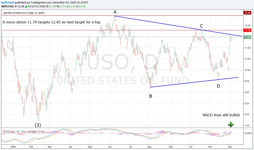Click the wave label D
This screenshot has height=150, width=254.
[218, 86]
